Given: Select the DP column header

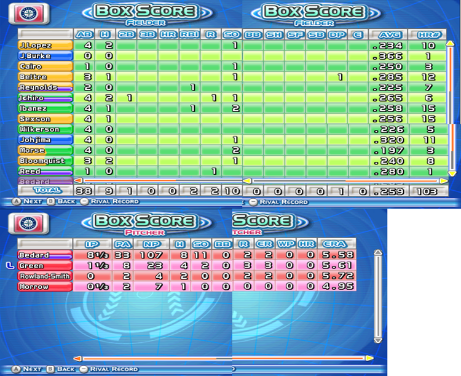Looking at the screenshot, I should click(x=337, y=34).
